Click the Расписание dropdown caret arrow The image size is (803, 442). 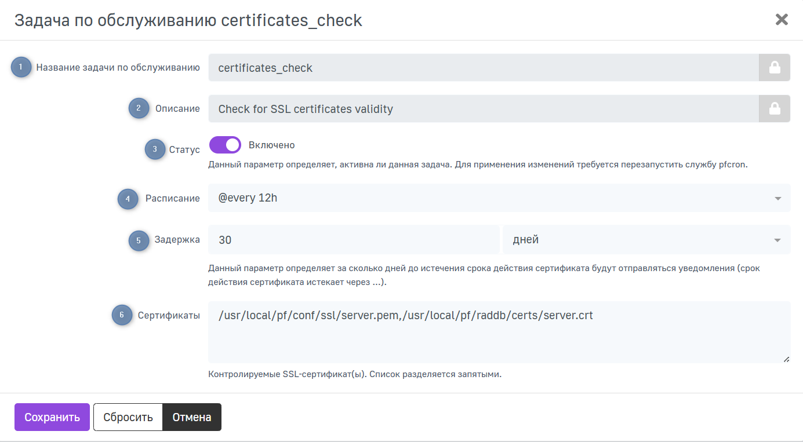(777, 199)
